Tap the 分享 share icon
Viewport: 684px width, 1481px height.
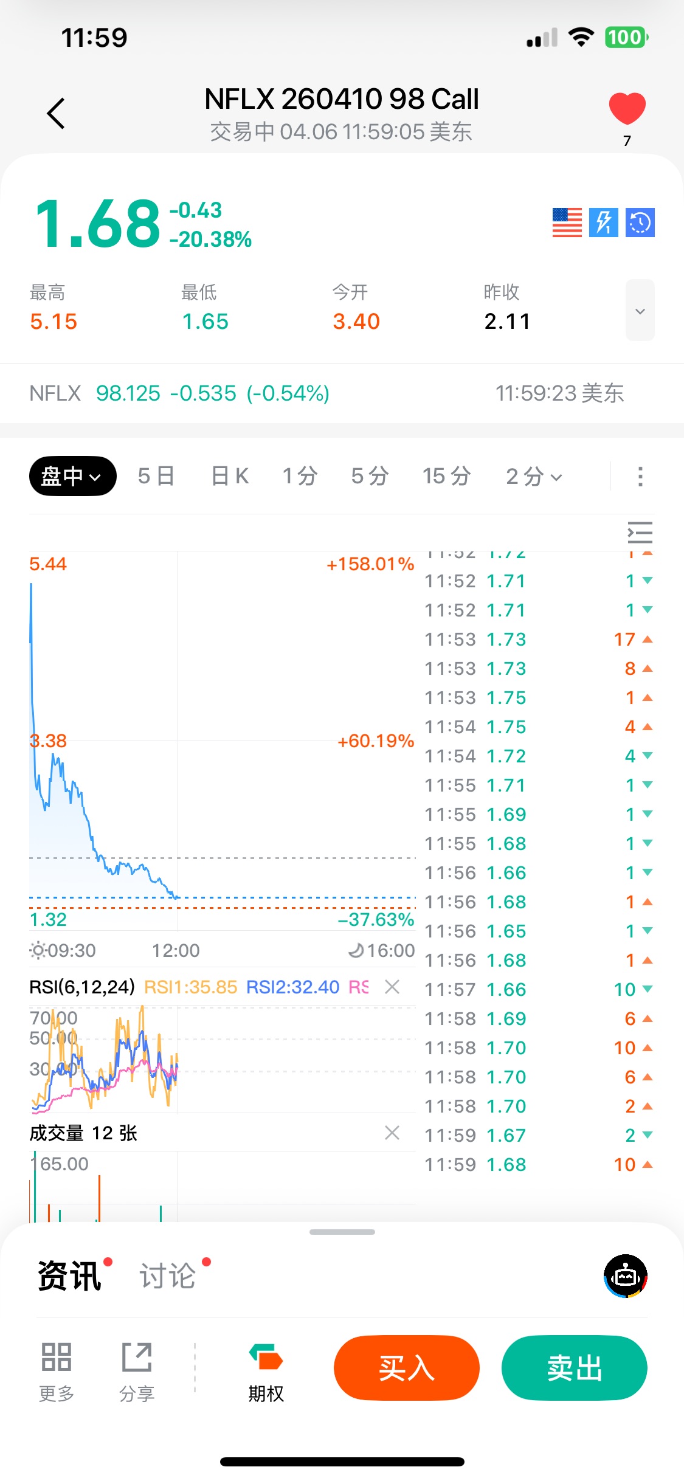137,1357
